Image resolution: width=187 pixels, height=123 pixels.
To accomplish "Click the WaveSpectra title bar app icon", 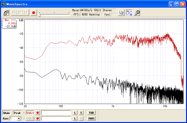I will (x=3, y=4).
